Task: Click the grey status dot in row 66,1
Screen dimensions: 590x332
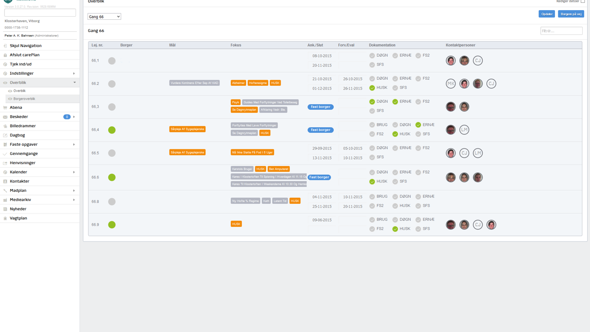Action: click(112, 61)
